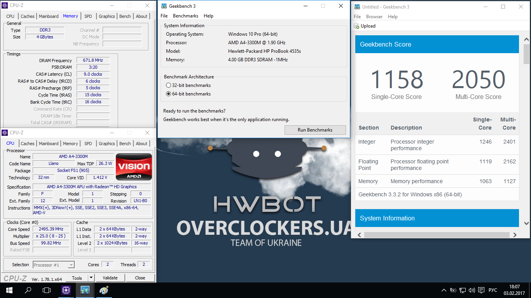Select 64-bit benchmarks option
Image resolution: width=531 pixels, height=298 pixels.
[188, 94]
